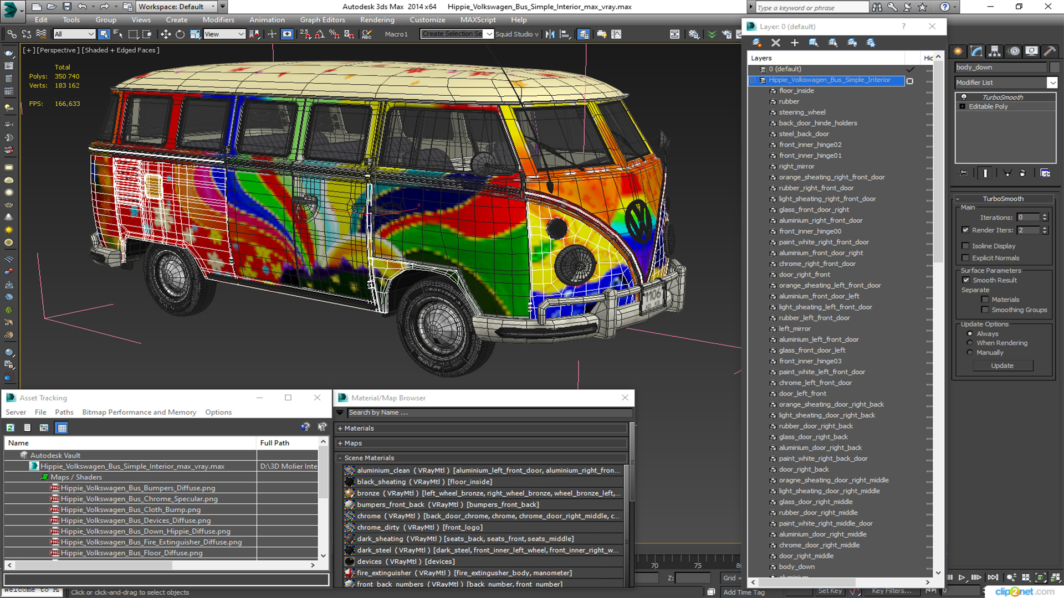Check Separate by Materials checkbox
Viewport: 1064px width, 598px height.
(985, 300)
